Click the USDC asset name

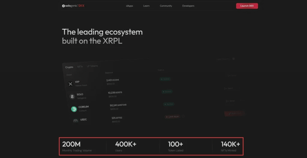click(x=83, y=119)
